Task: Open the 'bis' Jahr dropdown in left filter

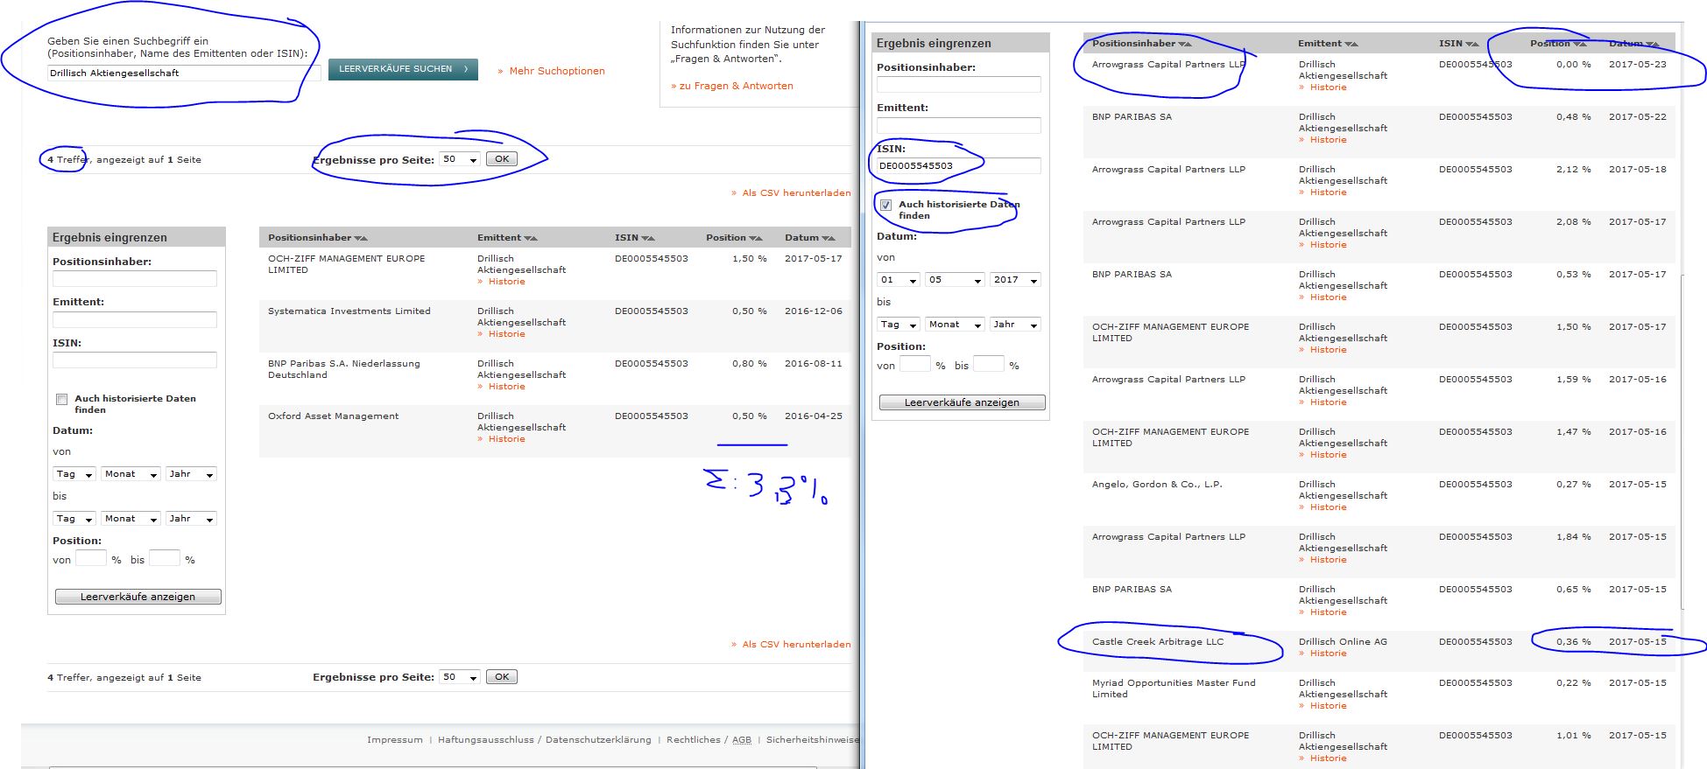Action: pos(191,519)
